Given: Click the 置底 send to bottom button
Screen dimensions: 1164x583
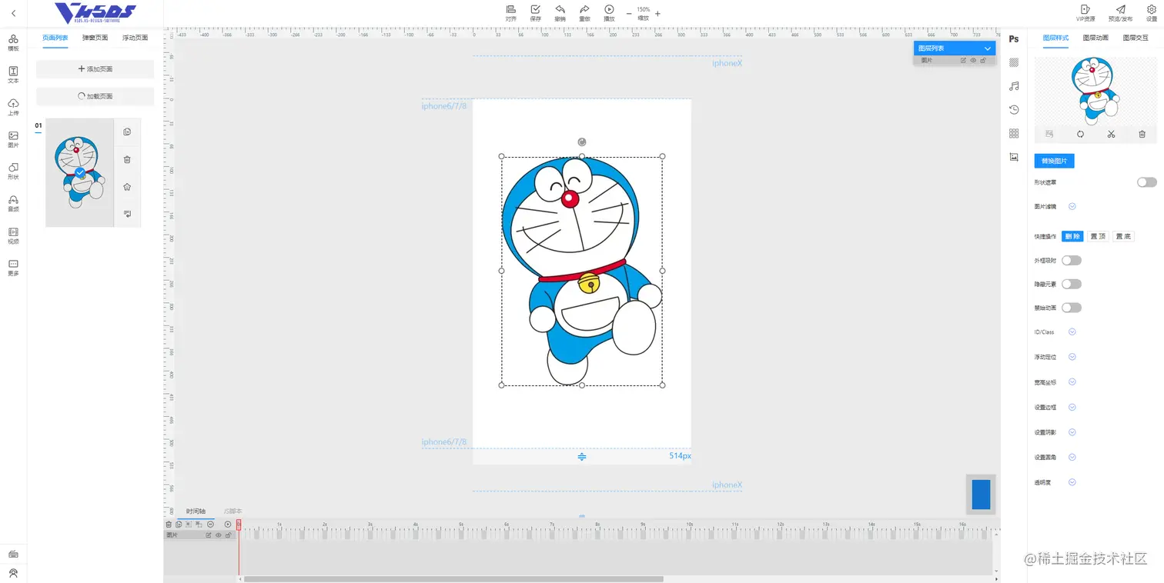Looking at the screenshot, I should (x=1124, y=236).
